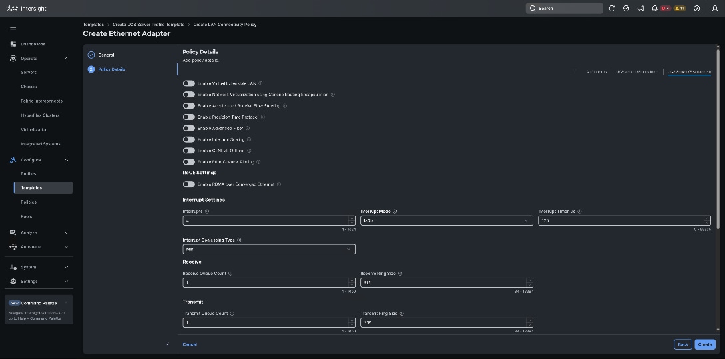The width and height of the screenshot is (725, 359).
Task: Click the yellow warnings badge showing 11
Action: point(679,9)
